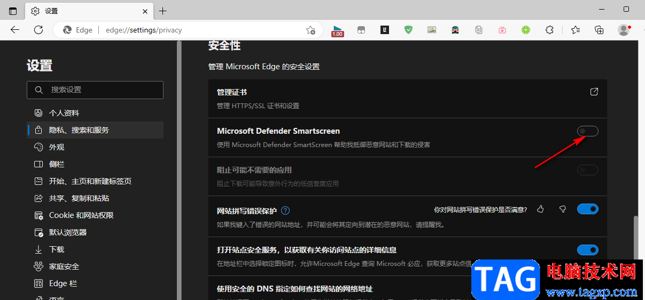
Task: Enable Microsoft Defender Smartscreen toggle
Action: click(x=587, y=131)
